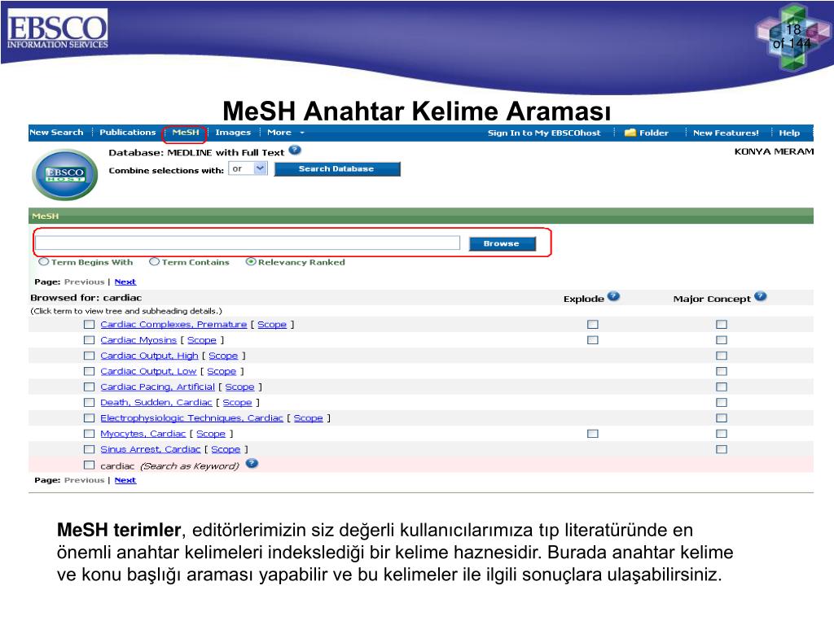Viewport: 834px width, 625px height.
Task: Tick Major Concept for Cardiac Pacing, Artificial
Action: click(722, 387)
